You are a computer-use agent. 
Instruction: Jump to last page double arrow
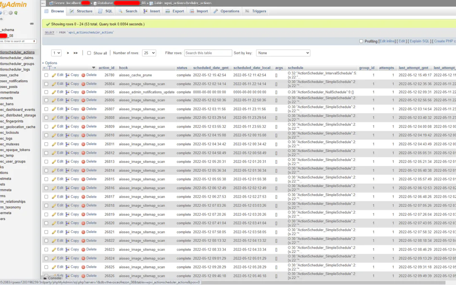(76, 53)
